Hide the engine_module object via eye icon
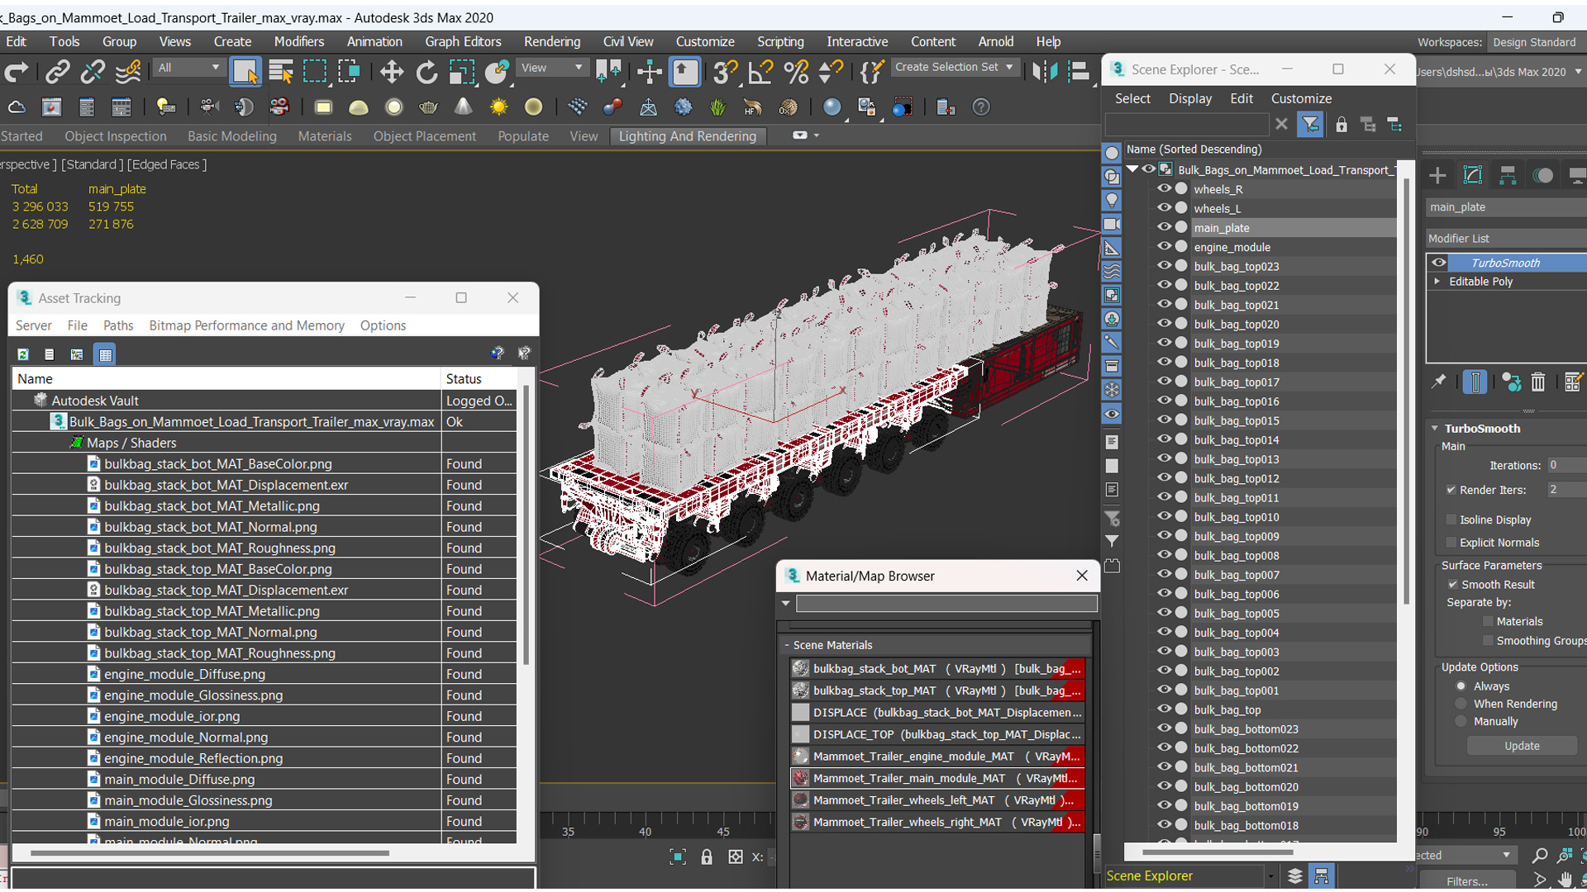 point(1164,246)
